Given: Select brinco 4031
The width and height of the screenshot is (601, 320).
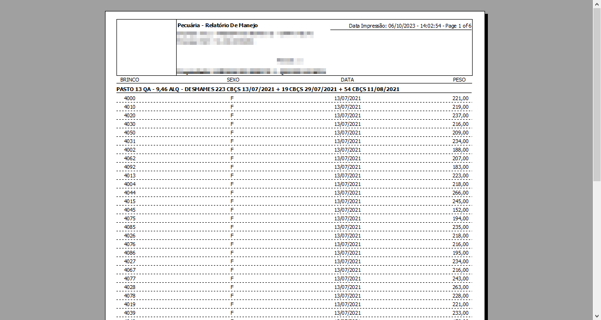Looking at the screenshot, I should [x=130, y=141].
